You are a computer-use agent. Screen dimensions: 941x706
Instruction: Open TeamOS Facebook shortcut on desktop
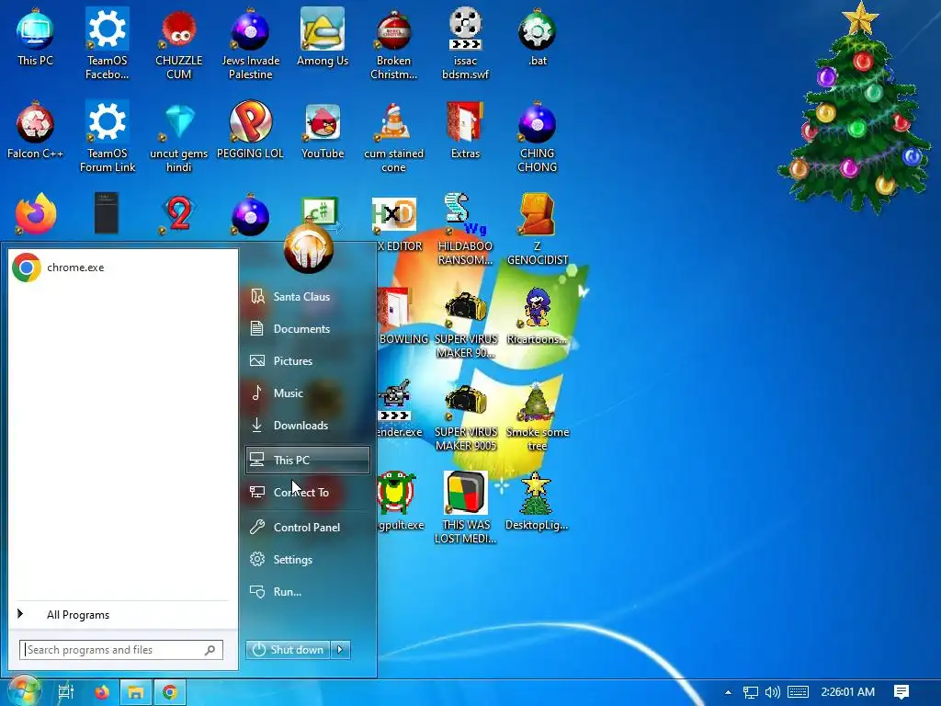[x=107, y=43]
